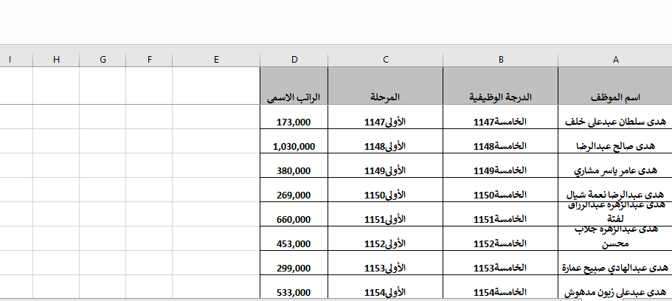The height and width of the screenshot is (301, 672).
Task: Click the cell containing الخامسة1152
Action: tap(501, 243)
